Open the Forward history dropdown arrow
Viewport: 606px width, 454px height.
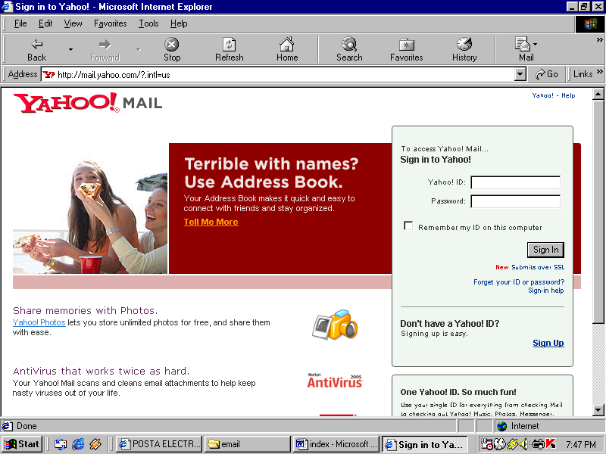pyautogui.click(x=138, y=49)
